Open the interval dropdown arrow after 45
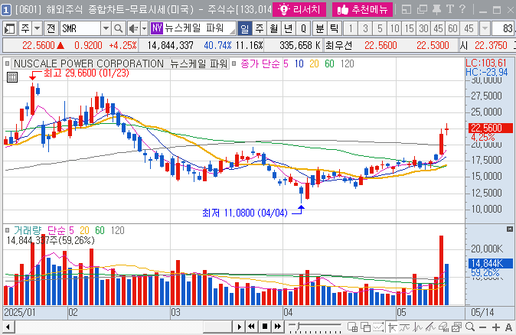The width and height of the screenshot is (516, 335). [485, 29]
